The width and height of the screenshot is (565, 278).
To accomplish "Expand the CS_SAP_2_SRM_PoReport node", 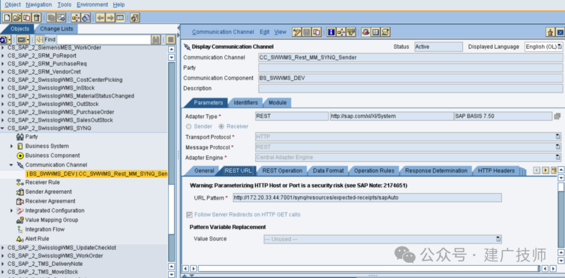I will click(3, 56).
